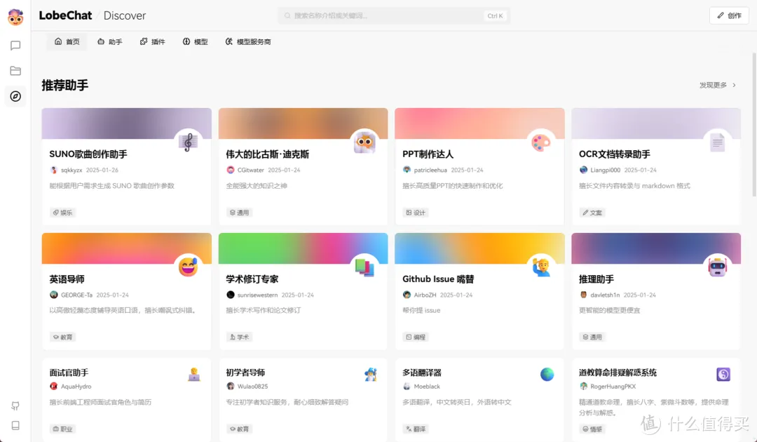
Task: Click the LobeChat avatar logo top-left
Action: (15, 16)
